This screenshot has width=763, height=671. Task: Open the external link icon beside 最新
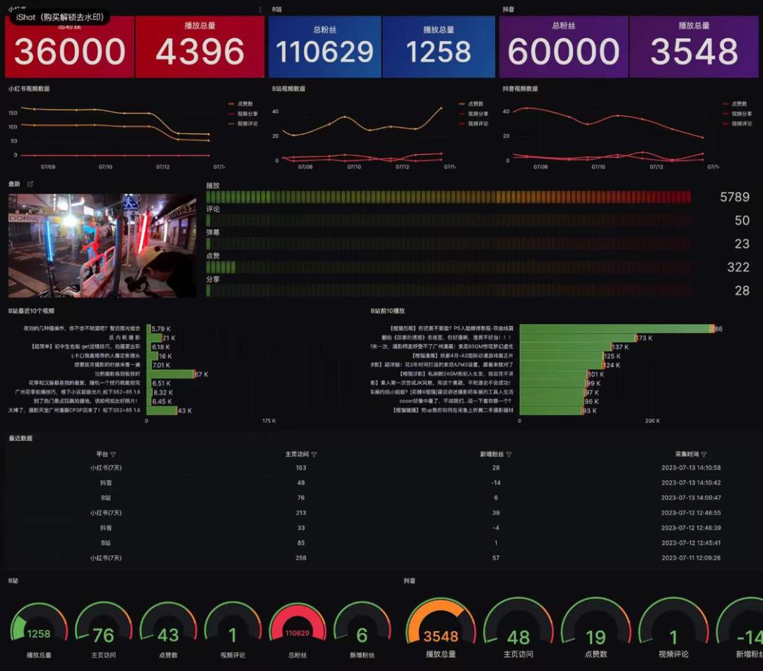pos(30,184)
